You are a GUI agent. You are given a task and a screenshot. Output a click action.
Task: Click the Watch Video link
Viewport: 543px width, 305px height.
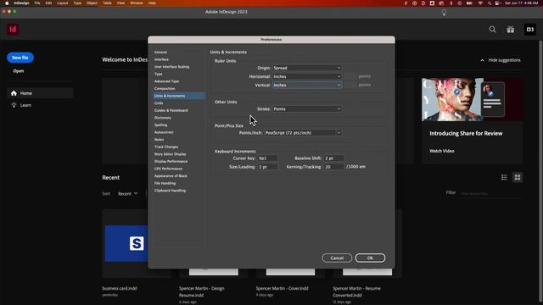pyautogui.click(x=442, y=151)
